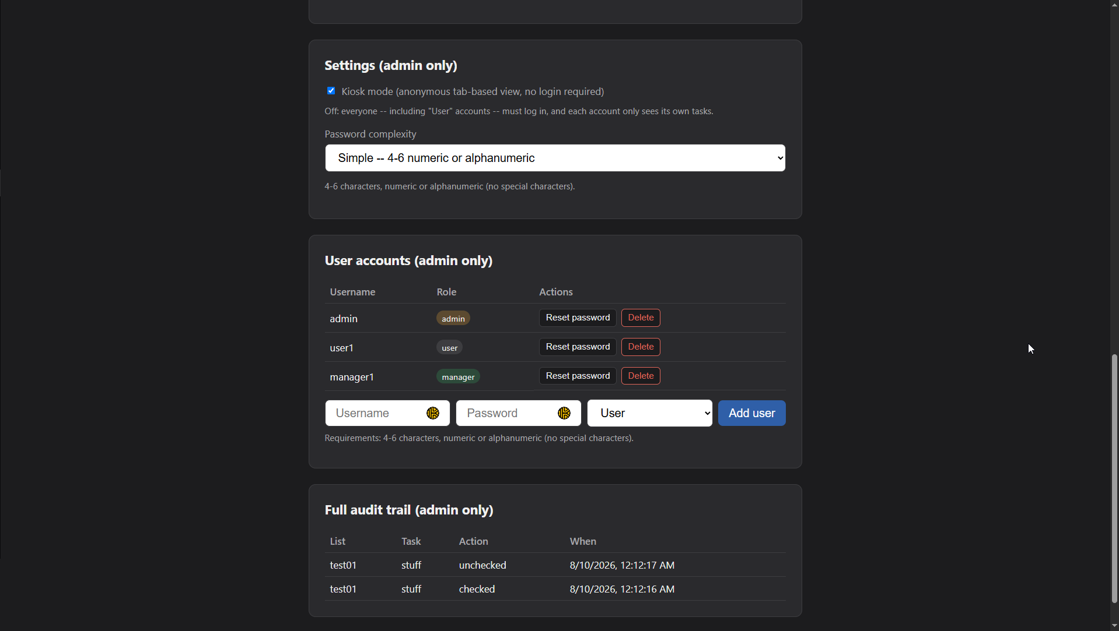Open the Password complexity dropdown
Screen dimensions: 1119x631
coord(555,158)
